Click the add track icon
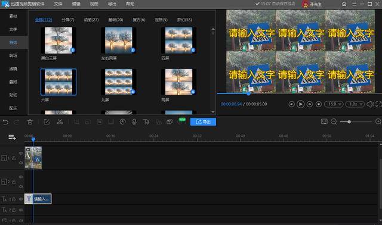Viewport: 382px width, 225px height. point(12,137)
